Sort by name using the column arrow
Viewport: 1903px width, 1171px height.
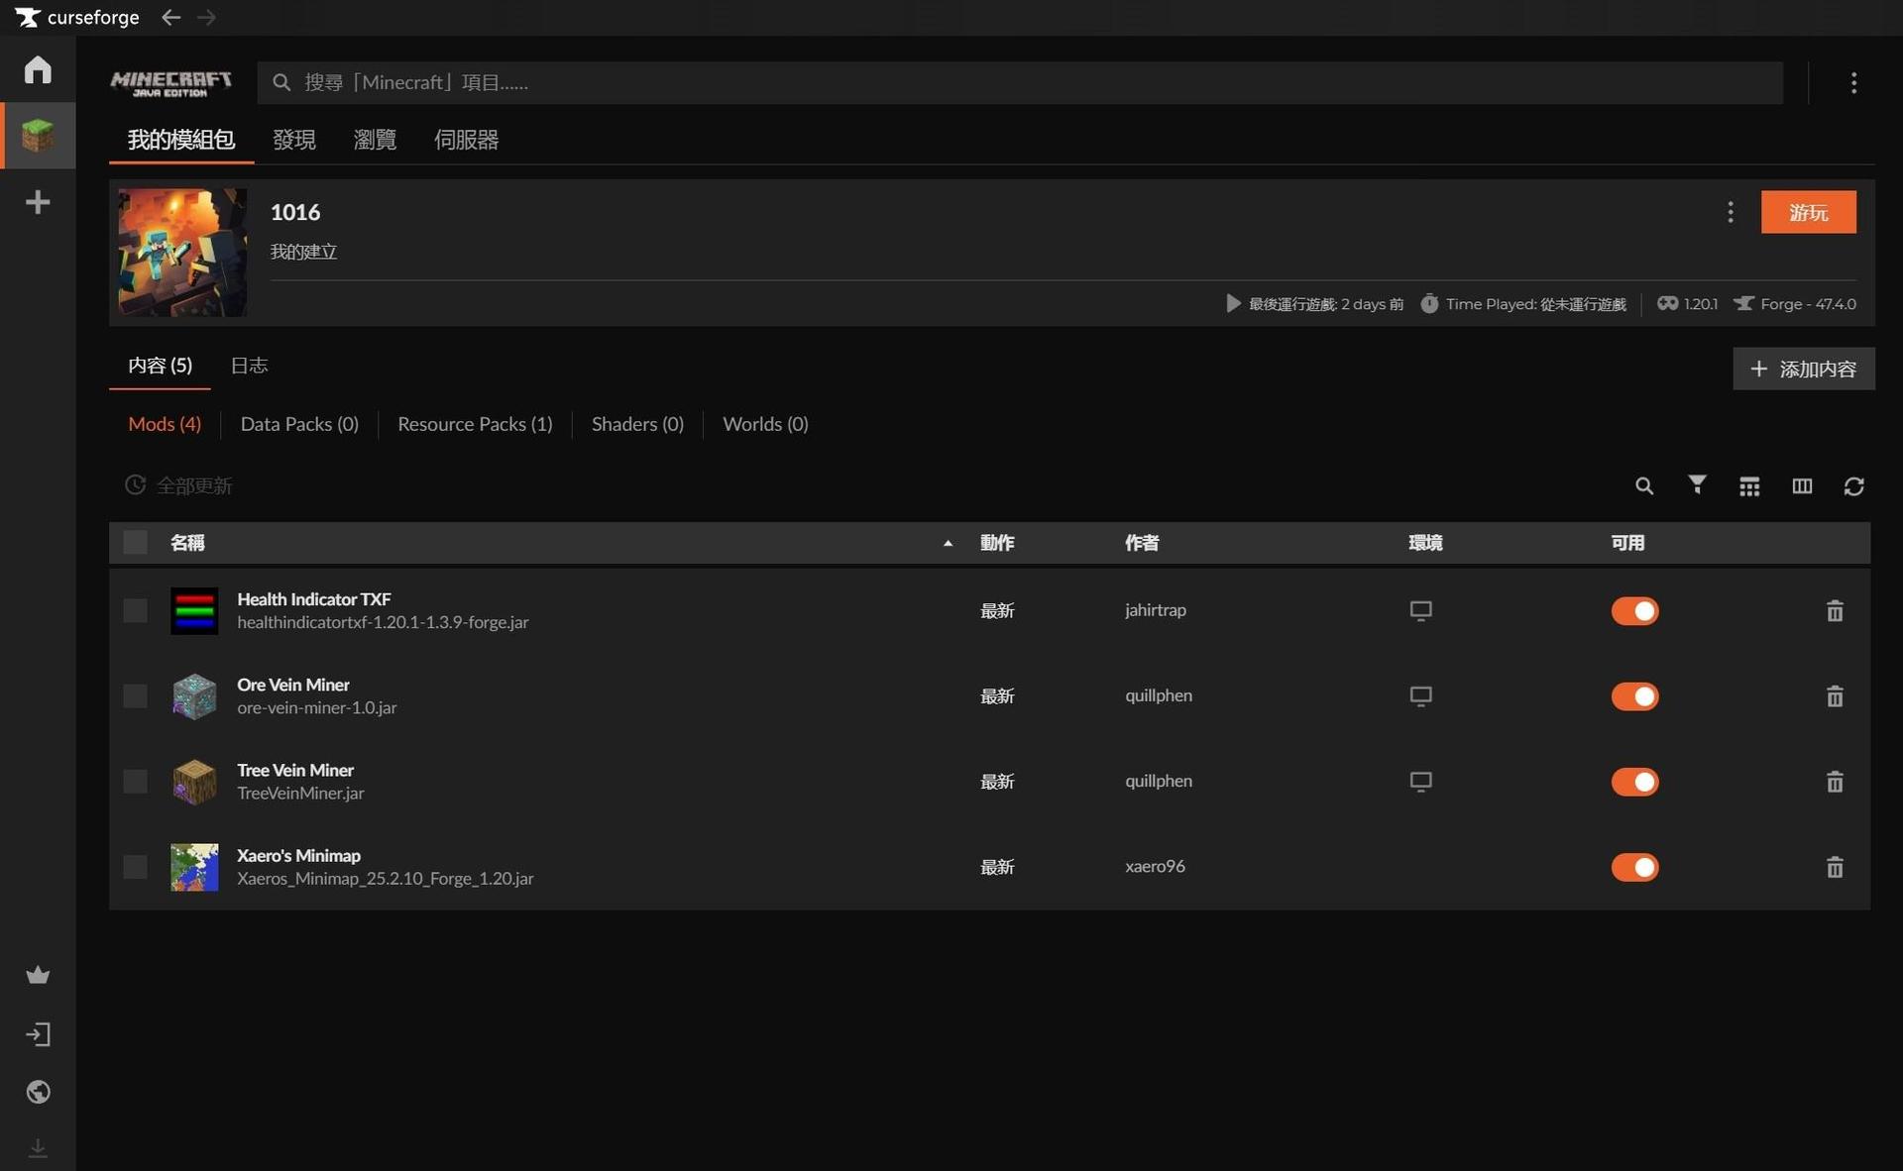tap(948, 543)
